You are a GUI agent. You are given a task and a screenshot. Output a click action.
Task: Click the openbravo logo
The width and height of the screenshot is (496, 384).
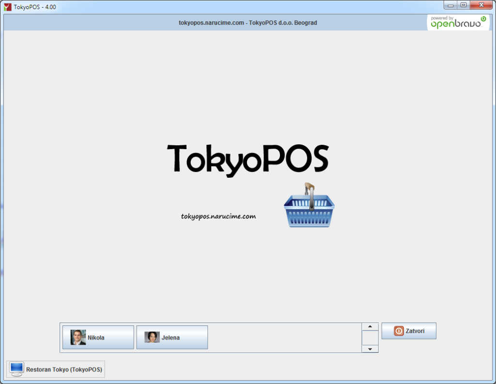(458, 22)
